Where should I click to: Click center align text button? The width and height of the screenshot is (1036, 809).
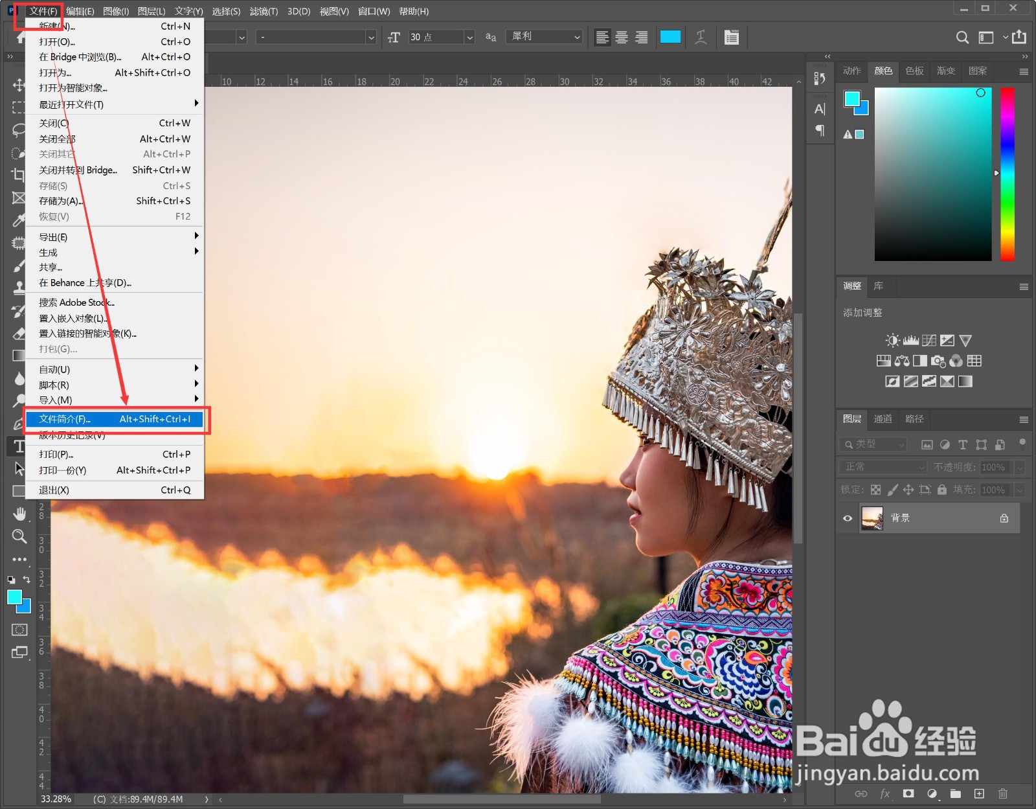[x=622, y=37]
